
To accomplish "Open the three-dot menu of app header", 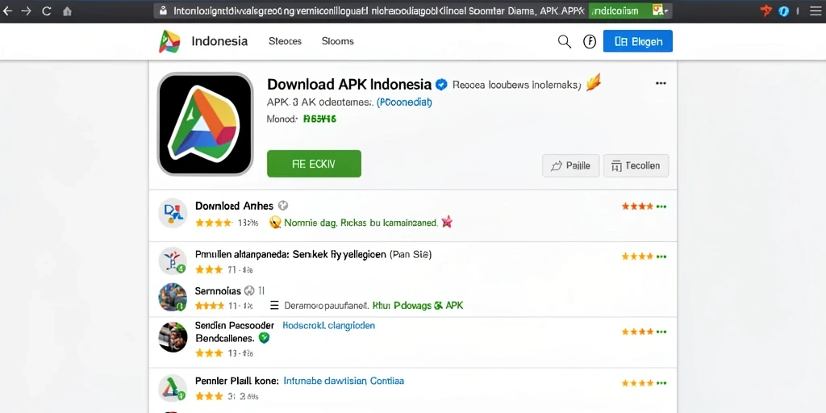I will pos(661,83).
